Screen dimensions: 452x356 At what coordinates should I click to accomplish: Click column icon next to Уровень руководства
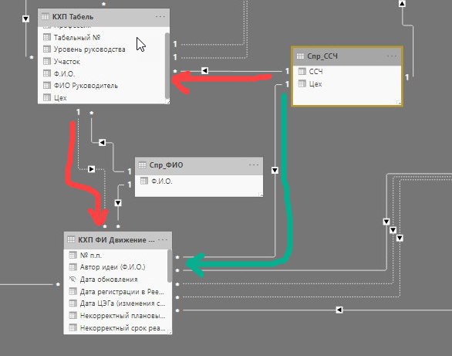(47, 49)
